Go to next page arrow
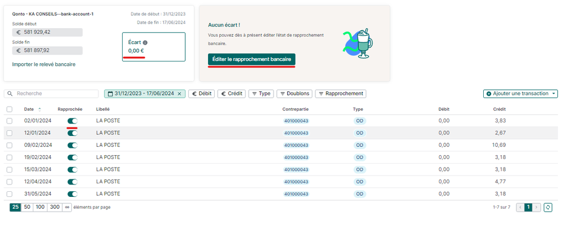564x233 pixels. 537,207
